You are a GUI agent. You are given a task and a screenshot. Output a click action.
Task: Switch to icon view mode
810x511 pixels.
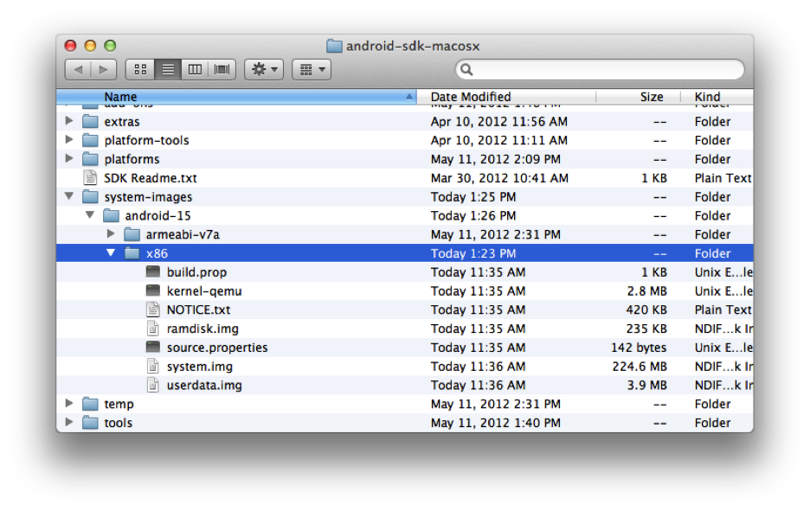[141, 69]
